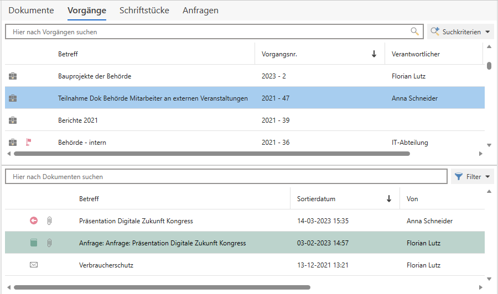Expand the Filter dropdown
Screen dimensions: 498x294
click(x=472, y=177)
